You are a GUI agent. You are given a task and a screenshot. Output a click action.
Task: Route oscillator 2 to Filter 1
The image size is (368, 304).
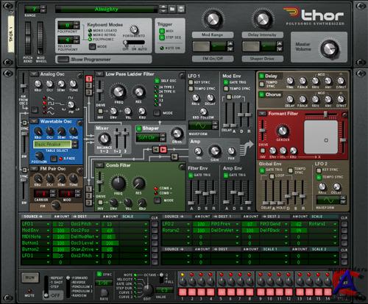click(89, 86)
